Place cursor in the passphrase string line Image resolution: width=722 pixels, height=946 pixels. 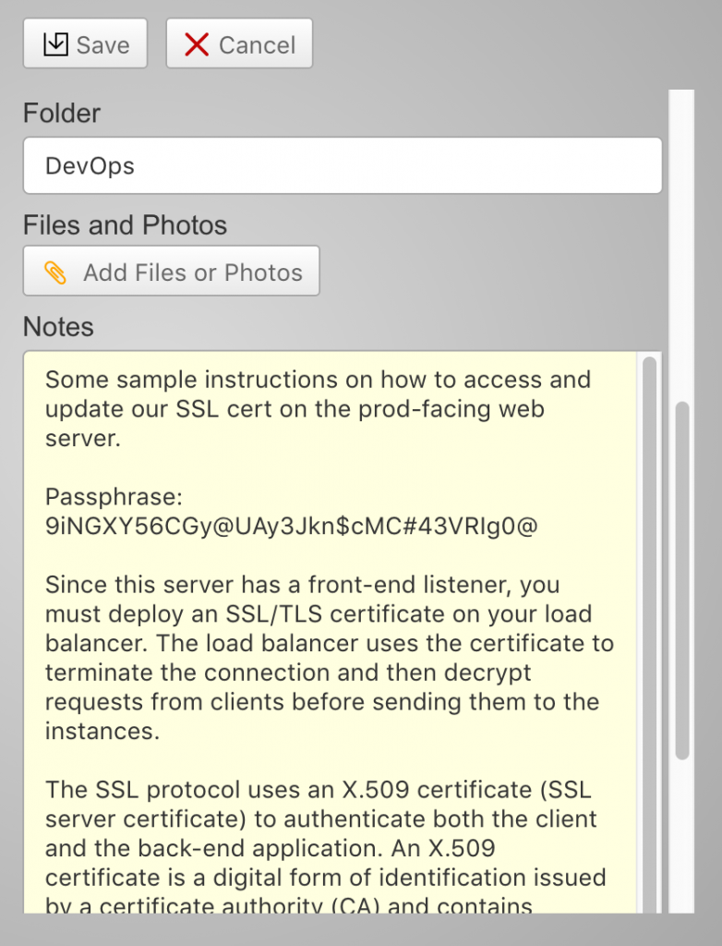(291, 526)
